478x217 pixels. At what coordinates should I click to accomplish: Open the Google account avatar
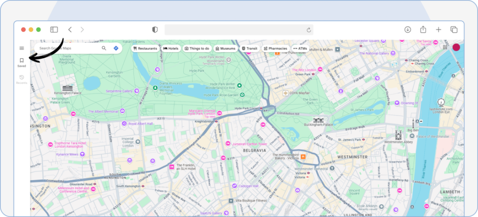click(456, 47)
